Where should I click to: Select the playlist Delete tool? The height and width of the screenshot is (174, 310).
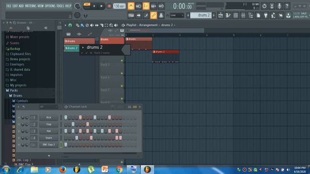coord(87,25)
